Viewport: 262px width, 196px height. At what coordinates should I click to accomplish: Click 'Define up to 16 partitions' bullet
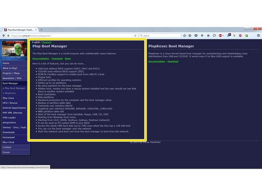52,83
